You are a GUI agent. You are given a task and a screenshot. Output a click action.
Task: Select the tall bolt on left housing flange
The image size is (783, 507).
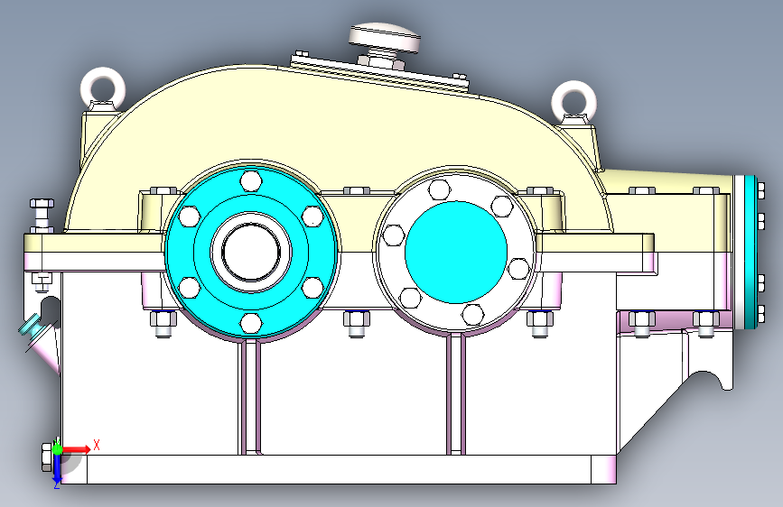click(42, 217)
